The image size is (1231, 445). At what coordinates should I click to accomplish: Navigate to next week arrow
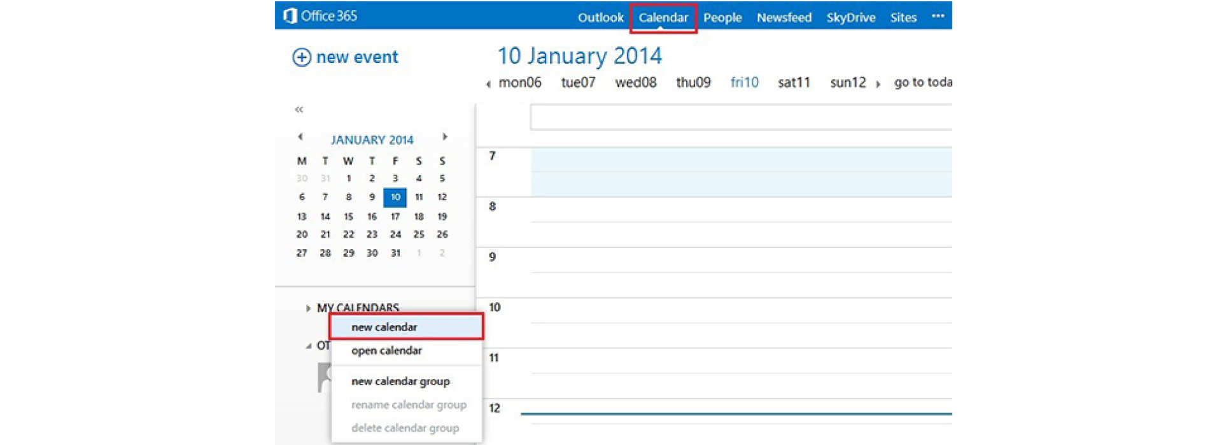(878, 84)
